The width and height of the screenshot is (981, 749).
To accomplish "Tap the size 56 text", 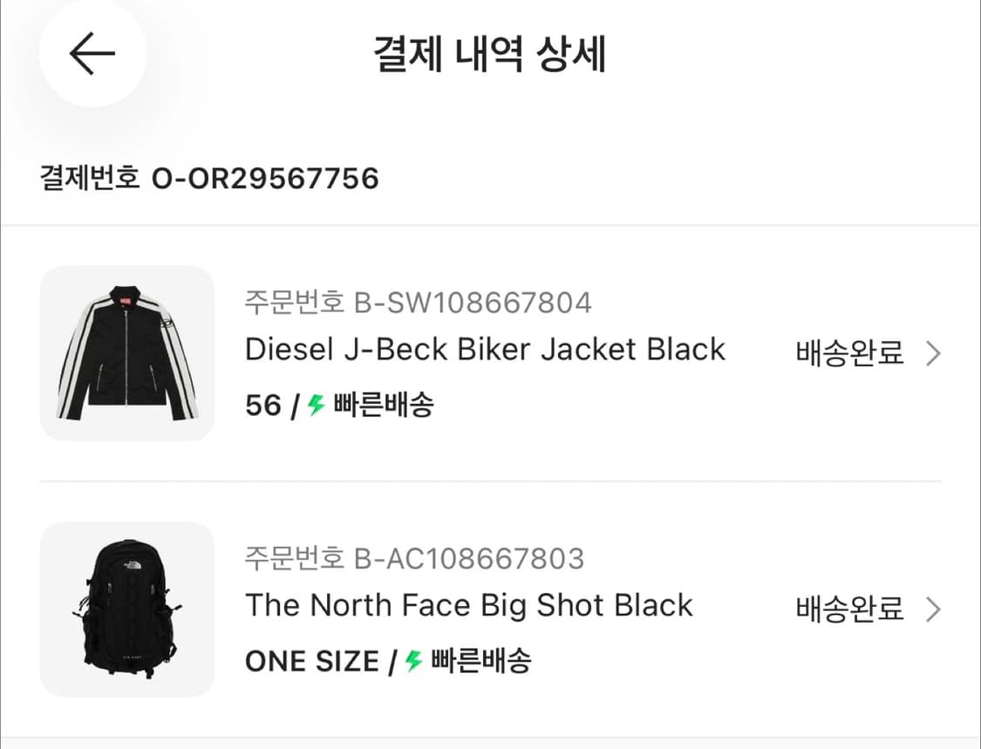I will pyautogui.click(x=263, y=405).
